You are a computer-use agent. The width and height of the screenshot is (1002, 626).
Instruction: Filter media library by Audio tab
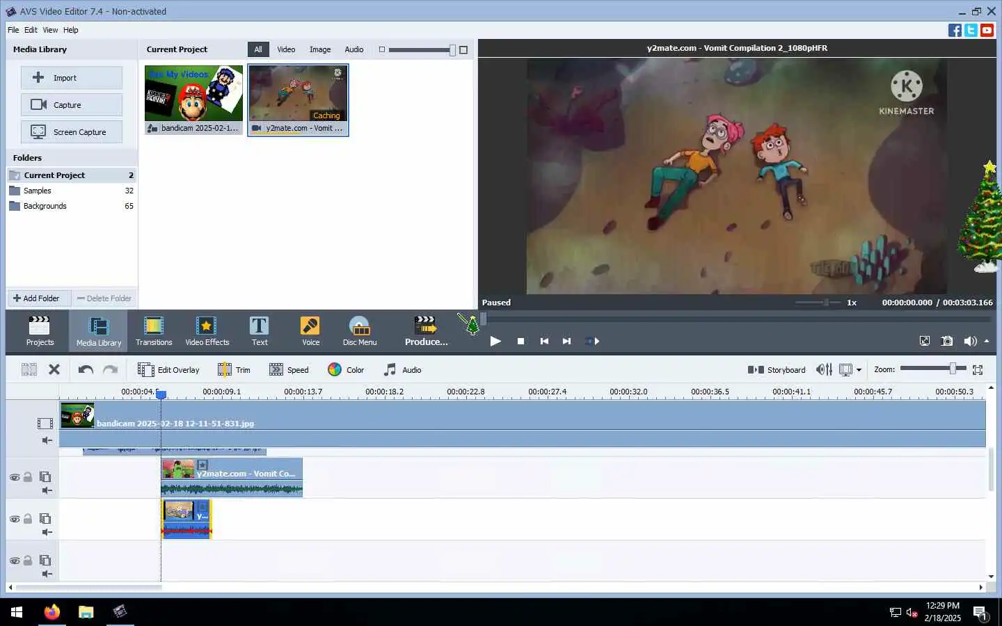pos(354,49)
